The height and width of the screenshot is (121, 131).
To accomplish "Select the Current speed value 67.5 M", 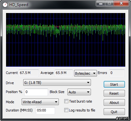I will 29,73.
